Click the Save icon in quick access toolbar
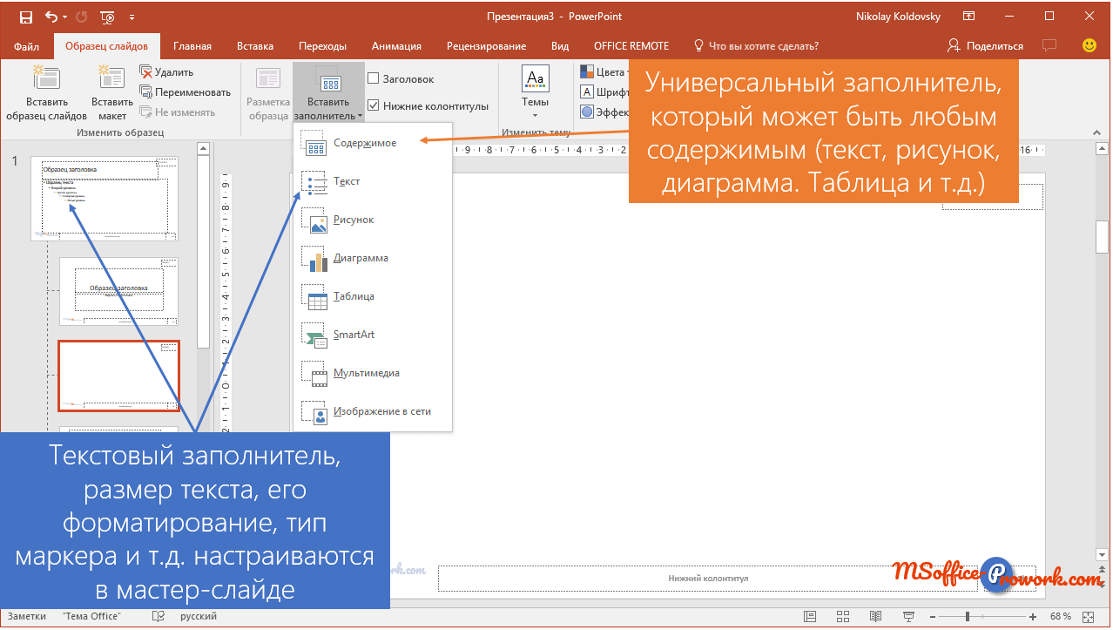 [25, 17]
